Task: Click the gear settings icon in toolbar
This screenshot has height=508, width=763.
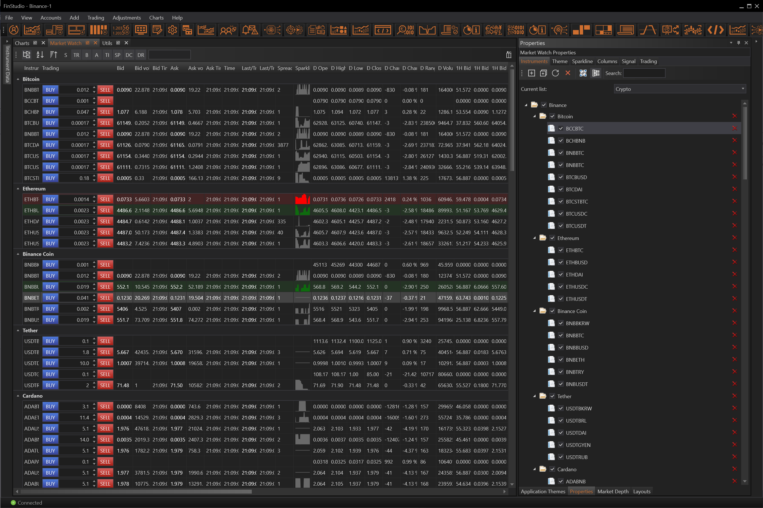Action: (172, 30)
